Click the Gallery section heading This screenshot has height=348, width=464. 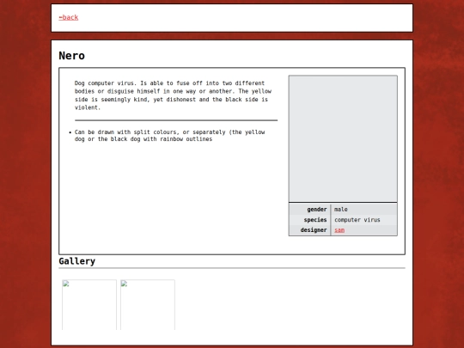tap(77, 261)
